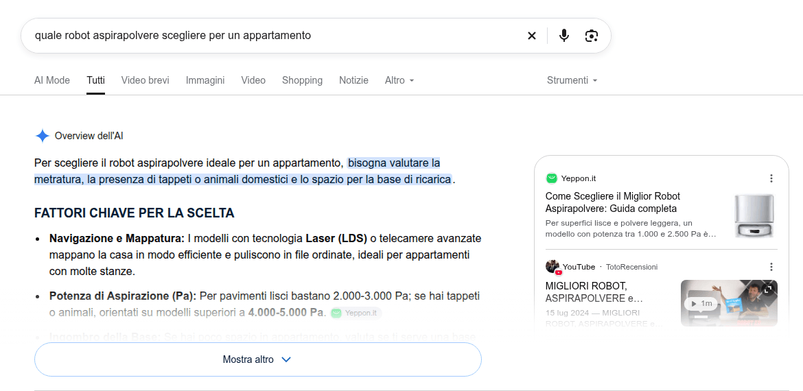The image size is (803, 391).
Task: Open the Video brevi tab
Action: 145,80
